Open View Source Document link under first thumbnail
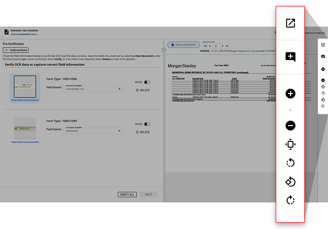 [x=25, y=100]
